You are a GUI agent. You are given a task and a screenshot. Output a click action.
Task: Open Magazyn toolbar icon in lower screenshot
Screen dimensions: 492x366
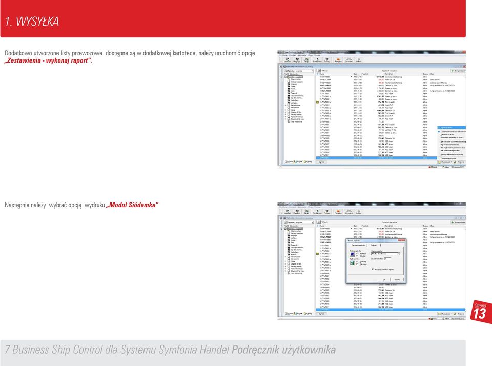297,212
